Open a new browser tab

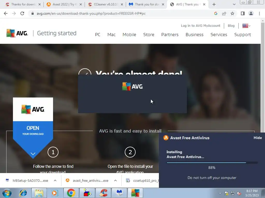pyautogui.click(x=214, y=4)
